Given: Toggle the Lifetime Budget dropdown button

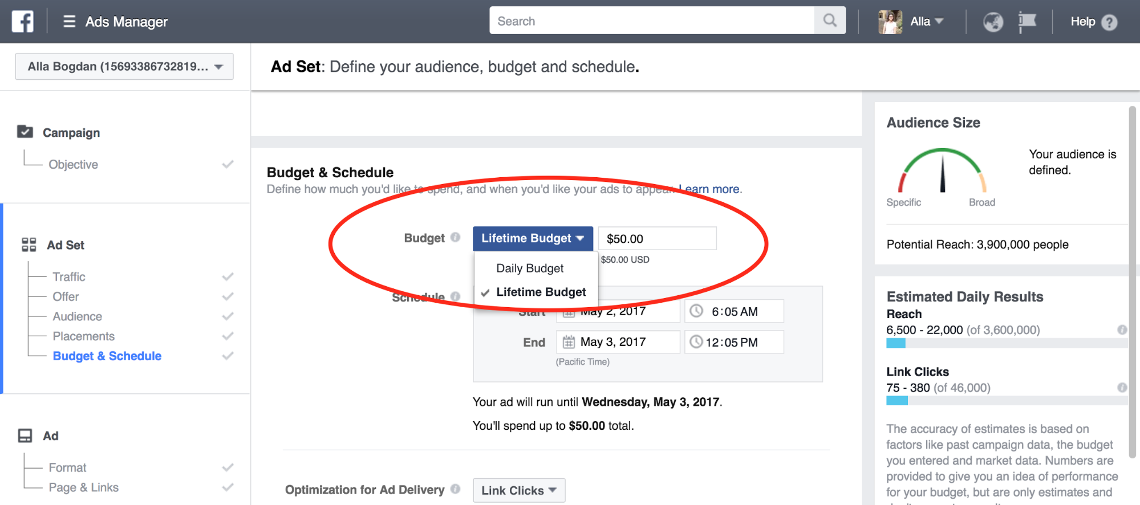Looking at the screenshot, I should 533,238.
